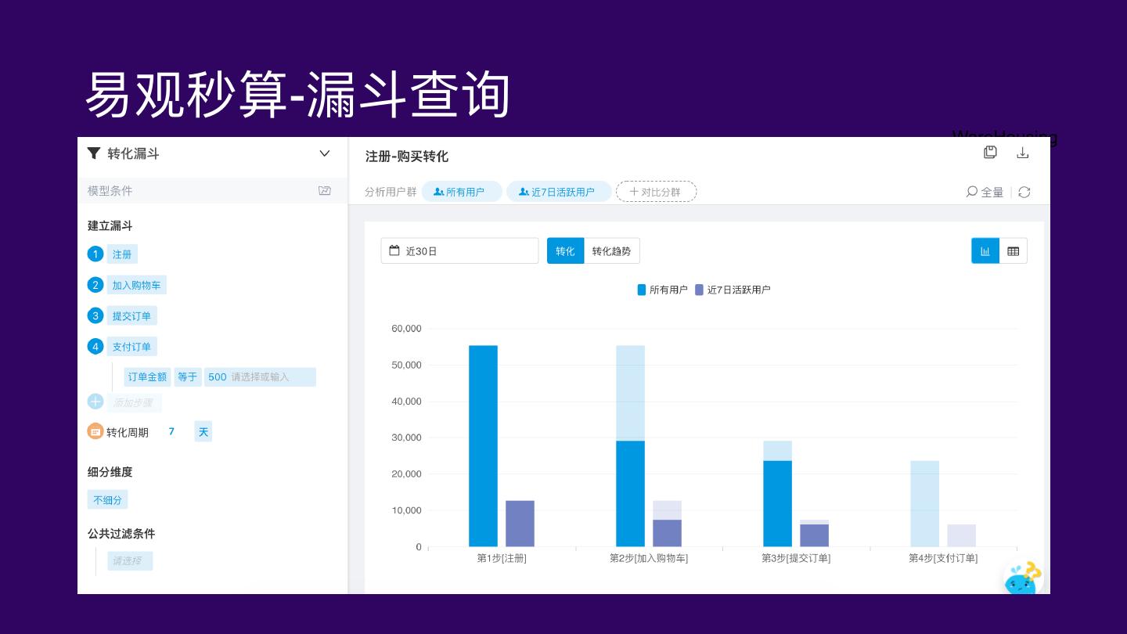Screen dimensions: 1127x634
Task: Save the 注册-购买转化 analysis
Action: coord(990,153)
